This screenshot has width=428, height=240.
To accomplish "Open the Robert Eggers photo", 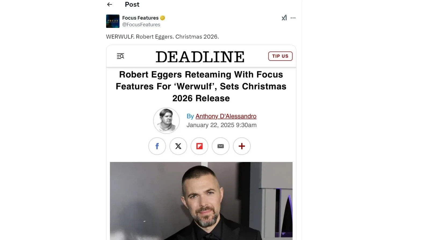I will pos(201,201).
